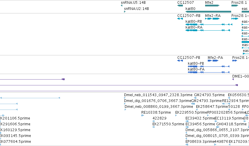Viewport: 249px width, 146px height.
Task: Select the kat80 gene bar in top track
Action: click(x=208, y=12)
